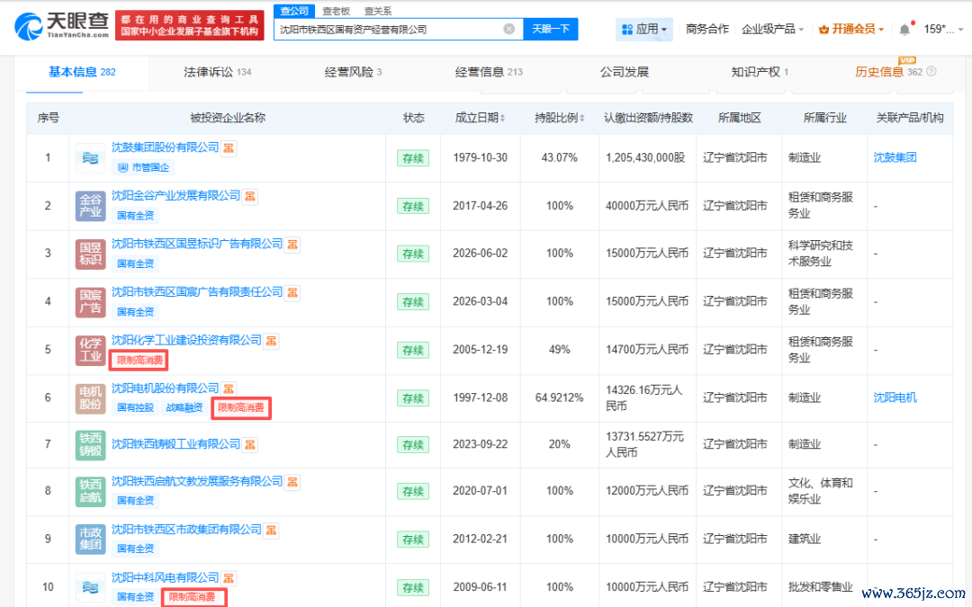Click the 天眼查 logo
This screenshot has width=972, height=607.
pos(61,26)
